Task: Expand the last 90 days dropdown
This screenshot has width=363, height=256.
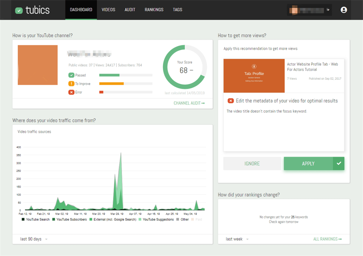Action: point(34,239)
